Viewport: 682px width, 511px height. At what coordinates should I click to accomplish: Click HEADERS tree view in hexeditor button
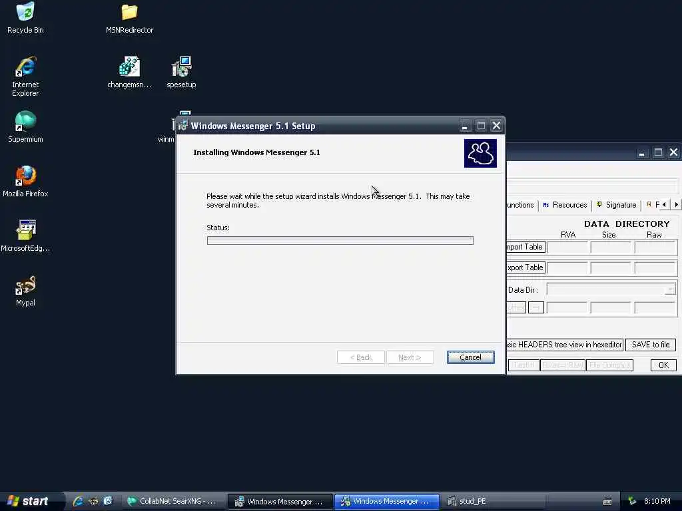565,345
